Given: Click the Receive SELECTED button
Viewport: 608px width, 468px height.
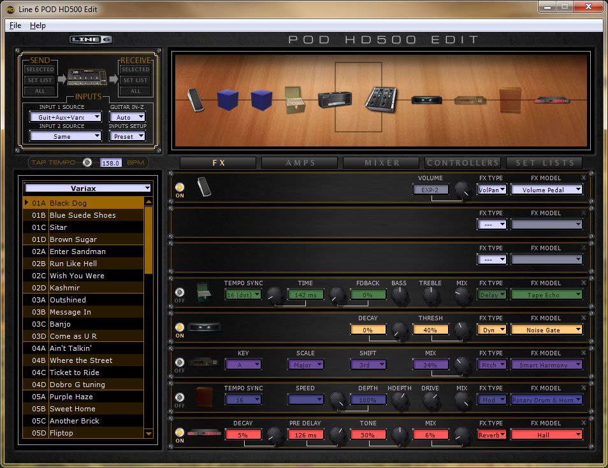Looking at the screenshot, I should coord(135,69).
